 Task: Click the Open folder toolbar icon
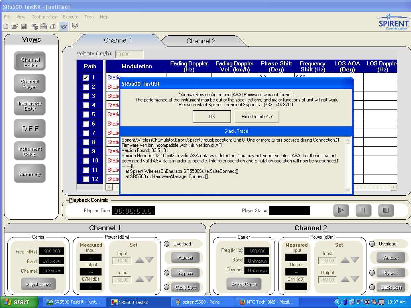point(14,26)
